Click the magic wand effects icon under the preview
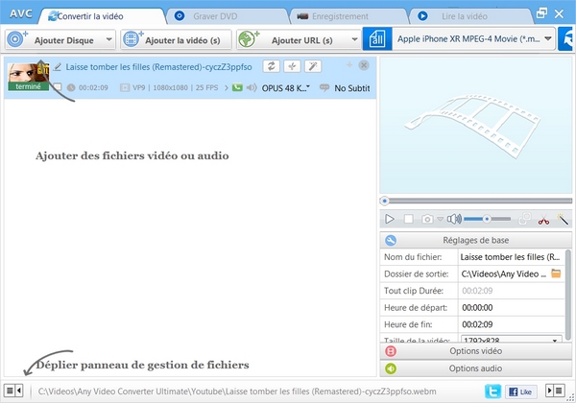Screen dimensions: 576x403 (x=563, y=219)
